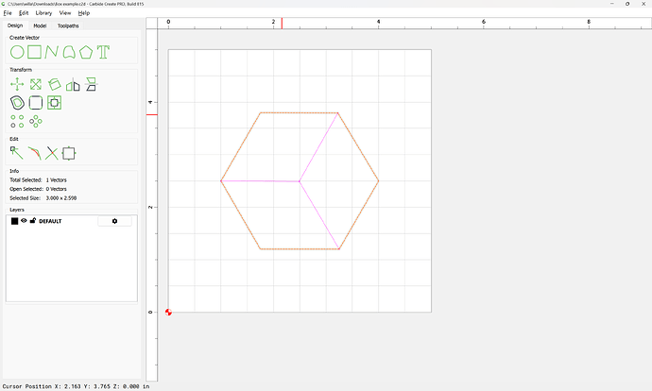The image size is (652, 391).
Task: Toggle visibility of the DEFAULT layer
Action: click(x=25, y=221)
